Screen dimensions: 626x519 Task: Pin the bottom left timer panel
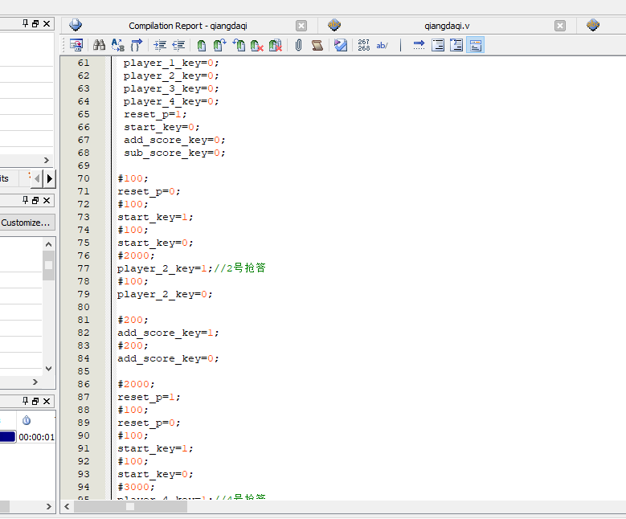(25, 401)
